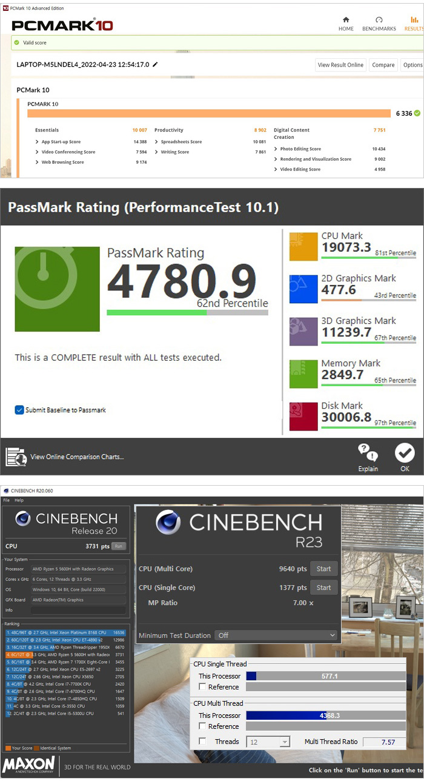Open the BENCHMARKS gauge icon
424x781 pixels.
tap(379, 20)
